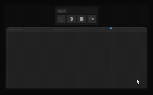The width and height of the screenshot is (153, 95).
Task: Click the solid square layer icon
Action: [x=82, y=19]
